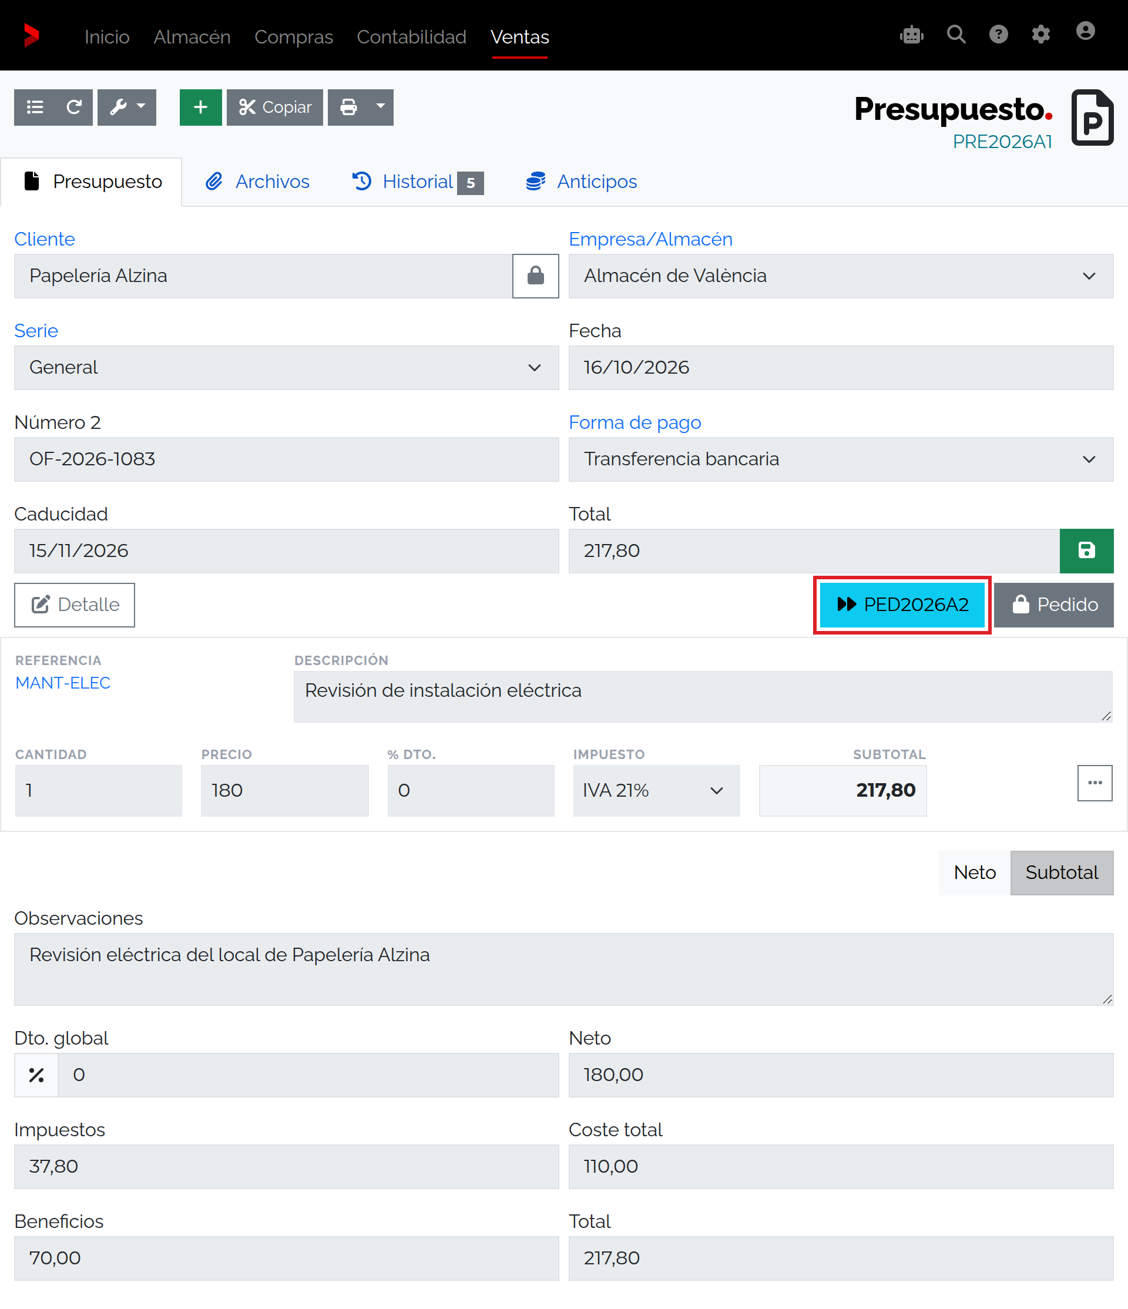The width and height of the screenshot is (1128, 1309).
Task: Open the MANT-ELEC reference link
Action: pos(62,683)
